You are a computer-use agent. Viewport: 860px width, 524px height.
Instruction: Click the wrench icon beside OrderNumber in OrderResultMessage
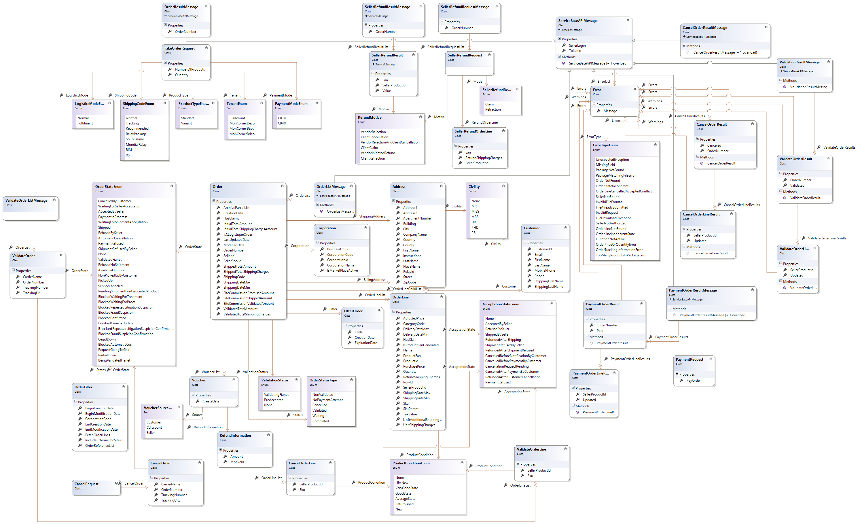170,32
